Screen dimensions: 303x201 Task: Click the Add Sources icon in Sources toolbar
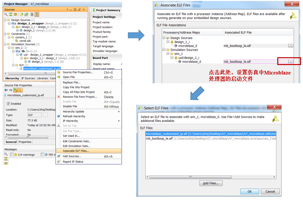pos(26,15)
